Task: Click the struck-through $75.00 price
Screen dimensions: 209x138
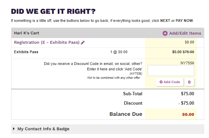Action: 188,52
